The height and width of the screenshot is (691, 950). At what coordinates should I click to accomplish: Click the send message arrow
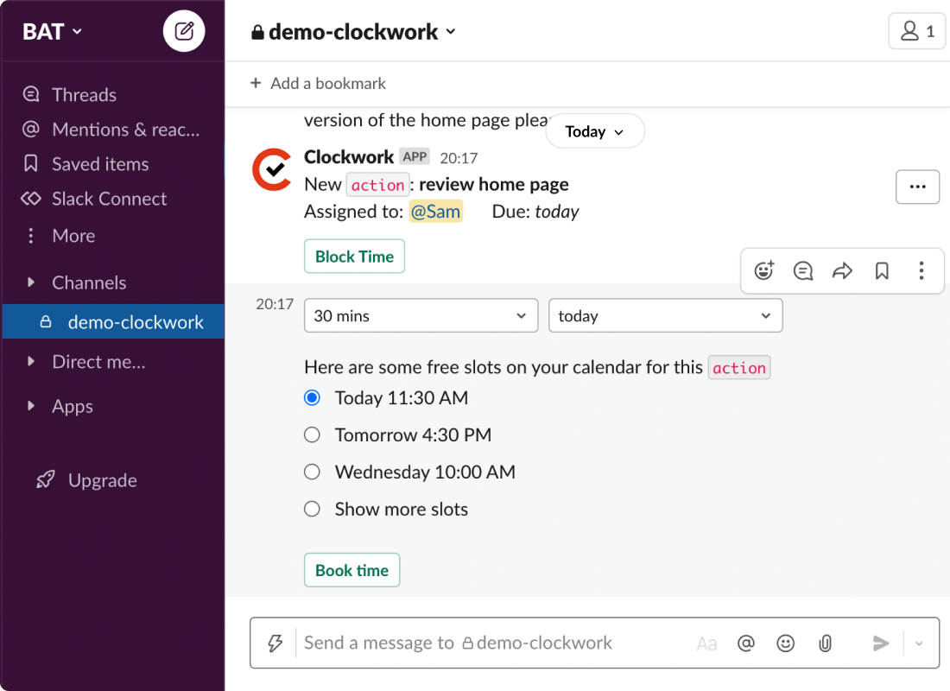coord(881,643)
